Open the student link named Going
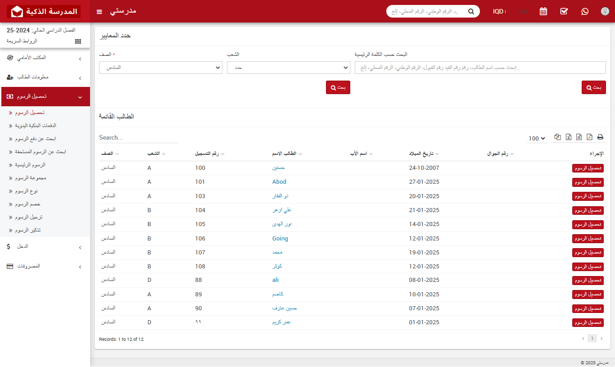This screenshot has height=367, width=615. [x=280, y=238]
